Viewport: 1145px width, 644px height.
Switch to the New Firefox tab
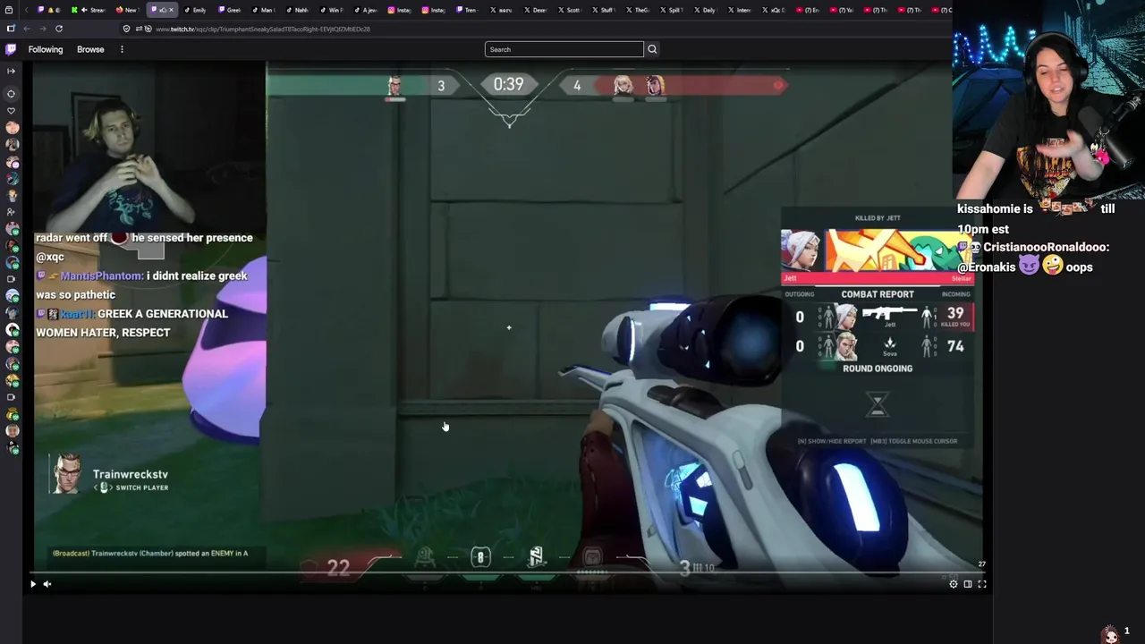[x=127, y=10]
